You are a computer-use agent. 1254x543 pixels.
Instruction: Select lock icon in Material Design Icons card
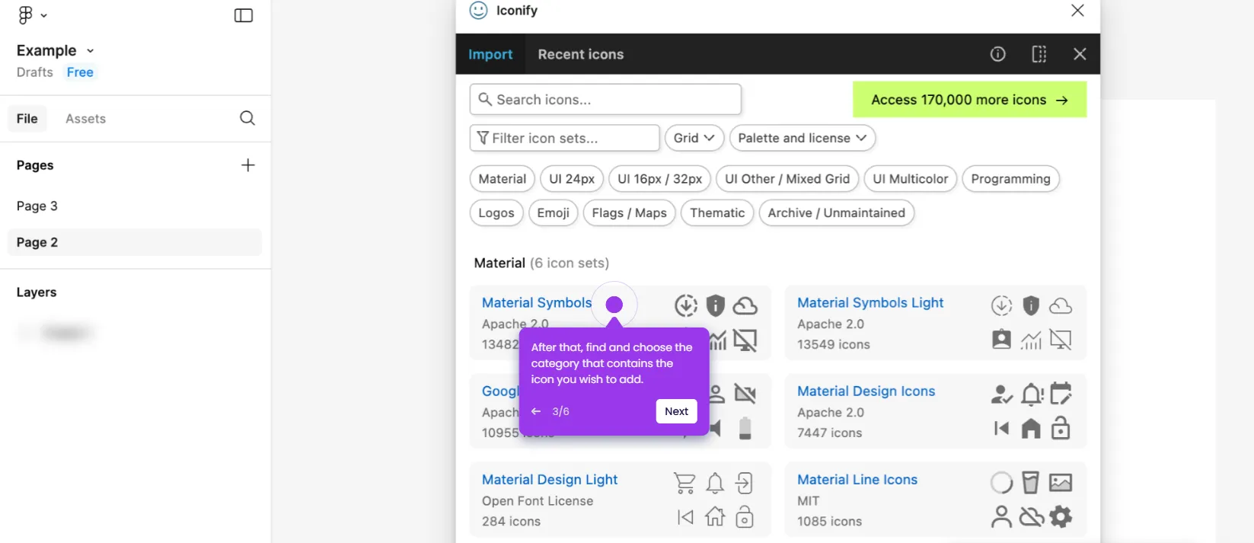pos(1061,428)
